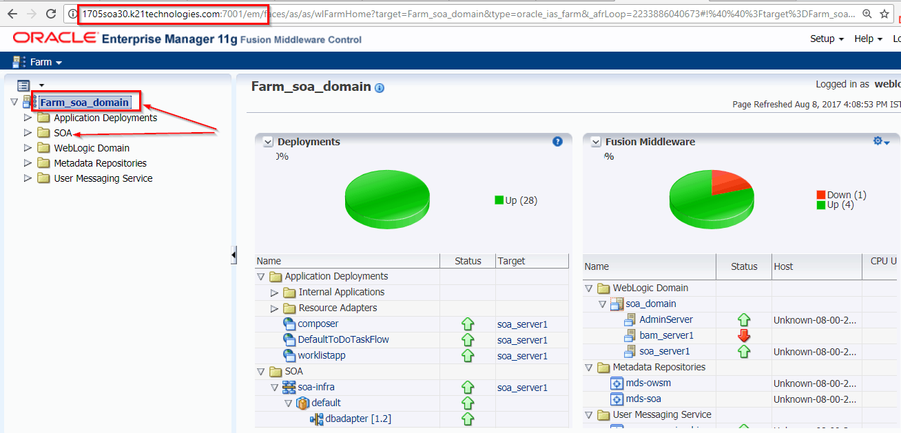Viewport: 901px width, 433px height.
Task: Expand Internal Applications in the Deployments table
Action: pyautogui.click(x=275, y=293)
